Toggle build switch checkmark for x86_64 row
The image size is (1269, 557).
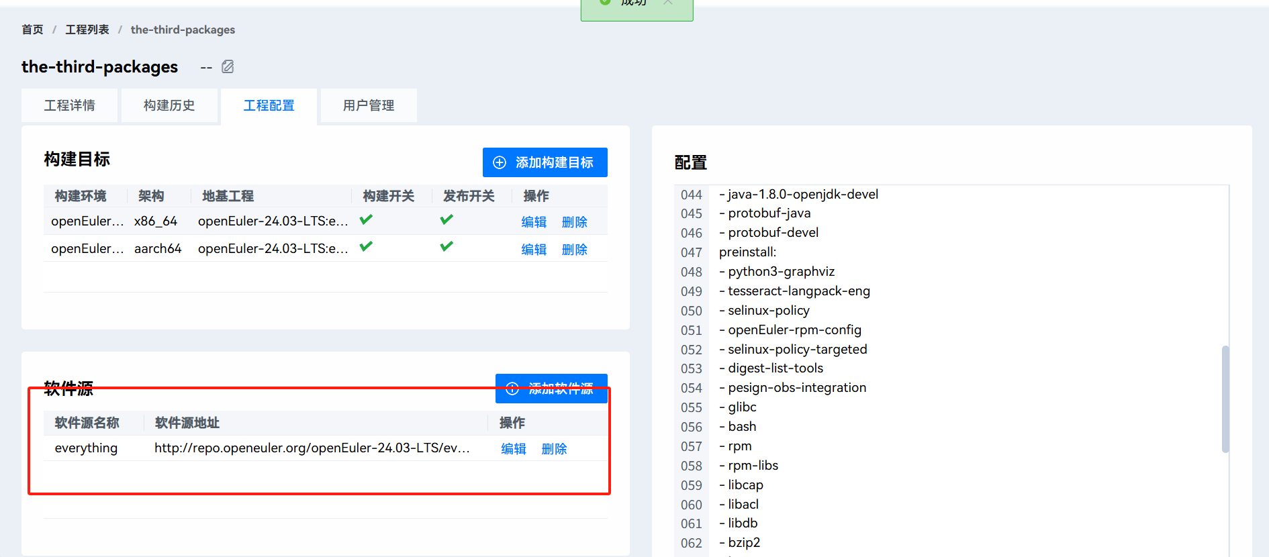click(366, 220)
